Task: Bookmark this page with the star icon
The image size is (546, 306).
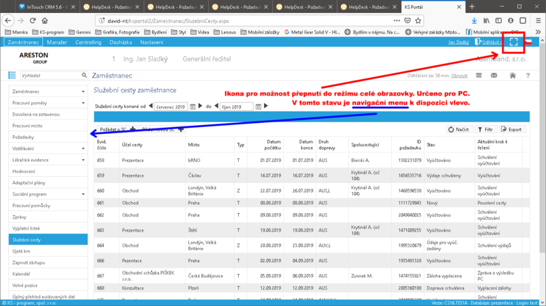Action: coord(418,20)
